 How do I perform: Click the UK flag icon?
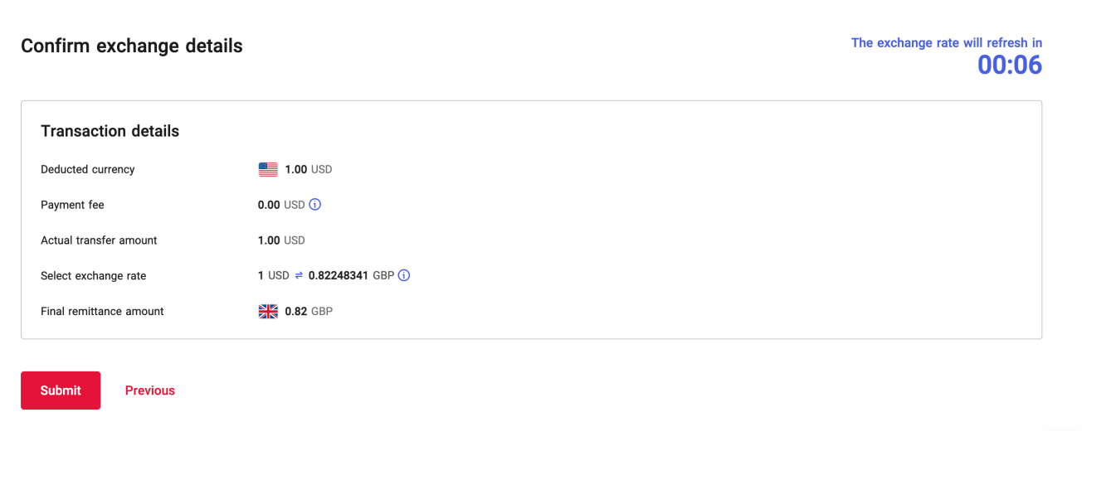click(x=268, y=312)
